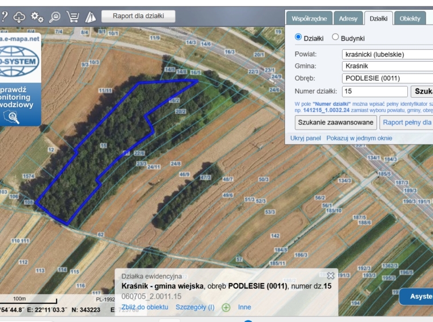Viewport: 433px width, 322px height.
Task: Close the Działka ewidencyjna info popup
Action: (x=331, y=276)
